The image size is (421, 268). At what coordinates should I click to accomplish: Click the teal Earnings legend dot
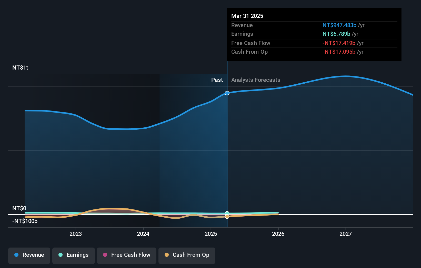[61, 255]
